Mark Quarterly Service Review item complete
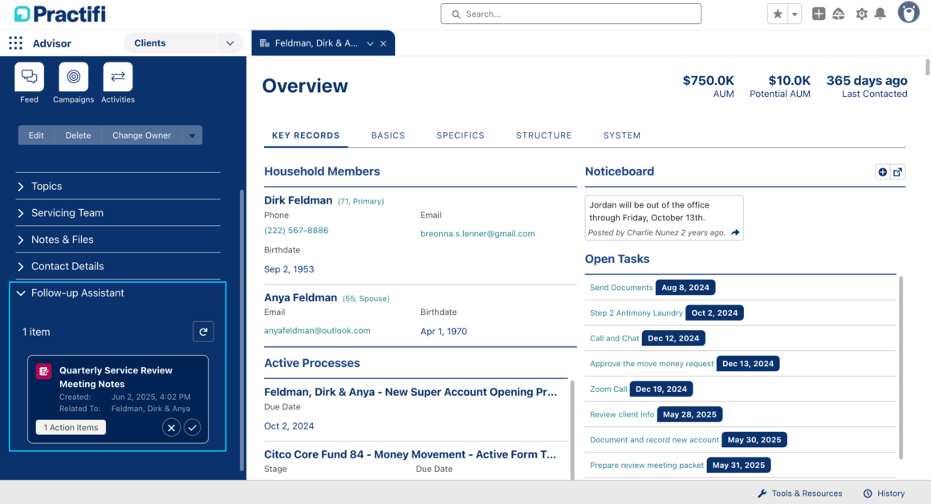This screenshot has width=931, height=504. [192, 427]
